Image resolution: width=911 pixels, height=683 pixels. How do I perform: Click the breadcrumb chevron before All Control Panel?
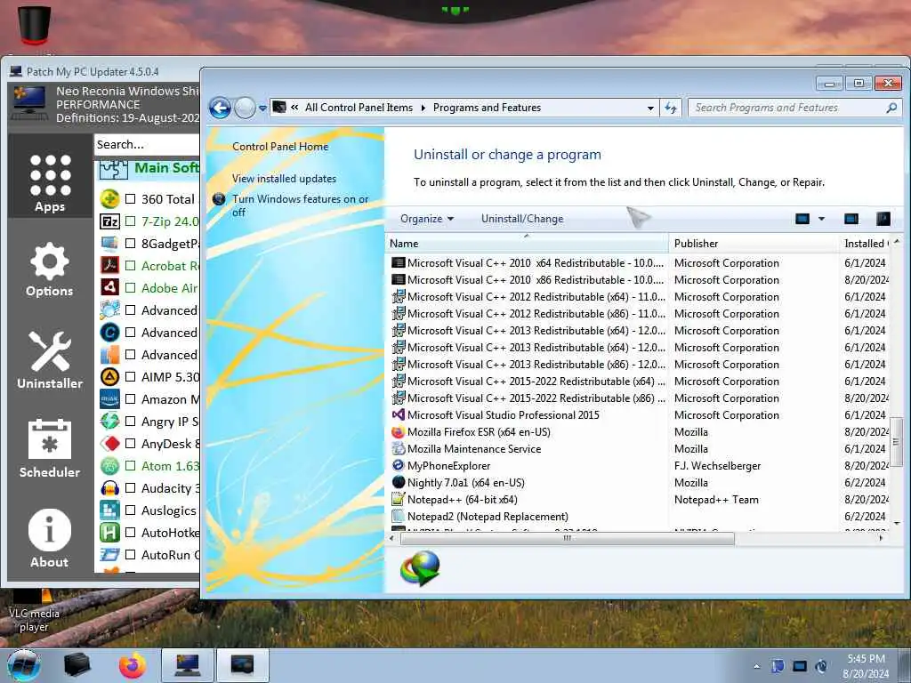(x=294, y=108)
